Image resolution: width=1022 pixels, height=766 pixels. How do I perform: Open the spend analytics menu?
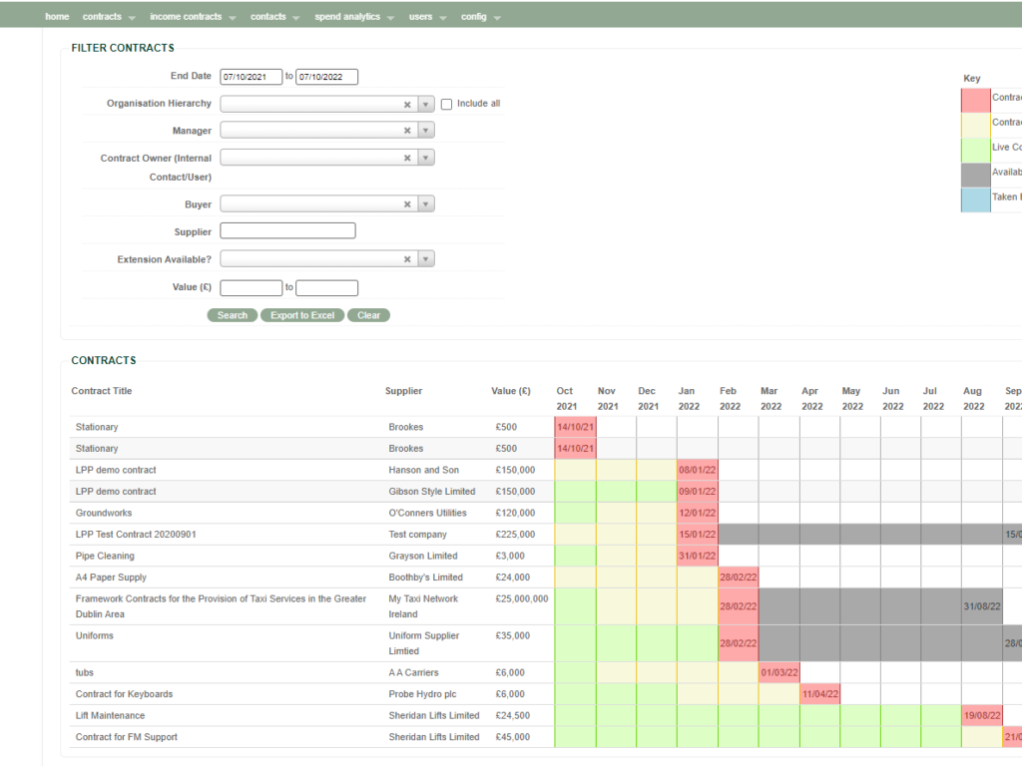point(348,16)
